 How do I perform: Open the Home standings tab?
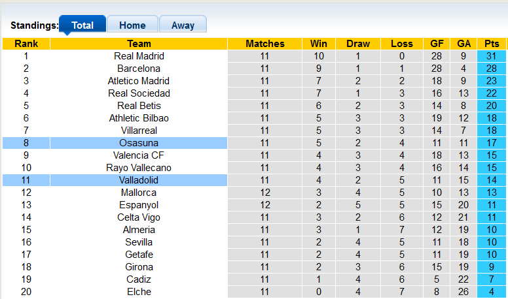[132, 25]
